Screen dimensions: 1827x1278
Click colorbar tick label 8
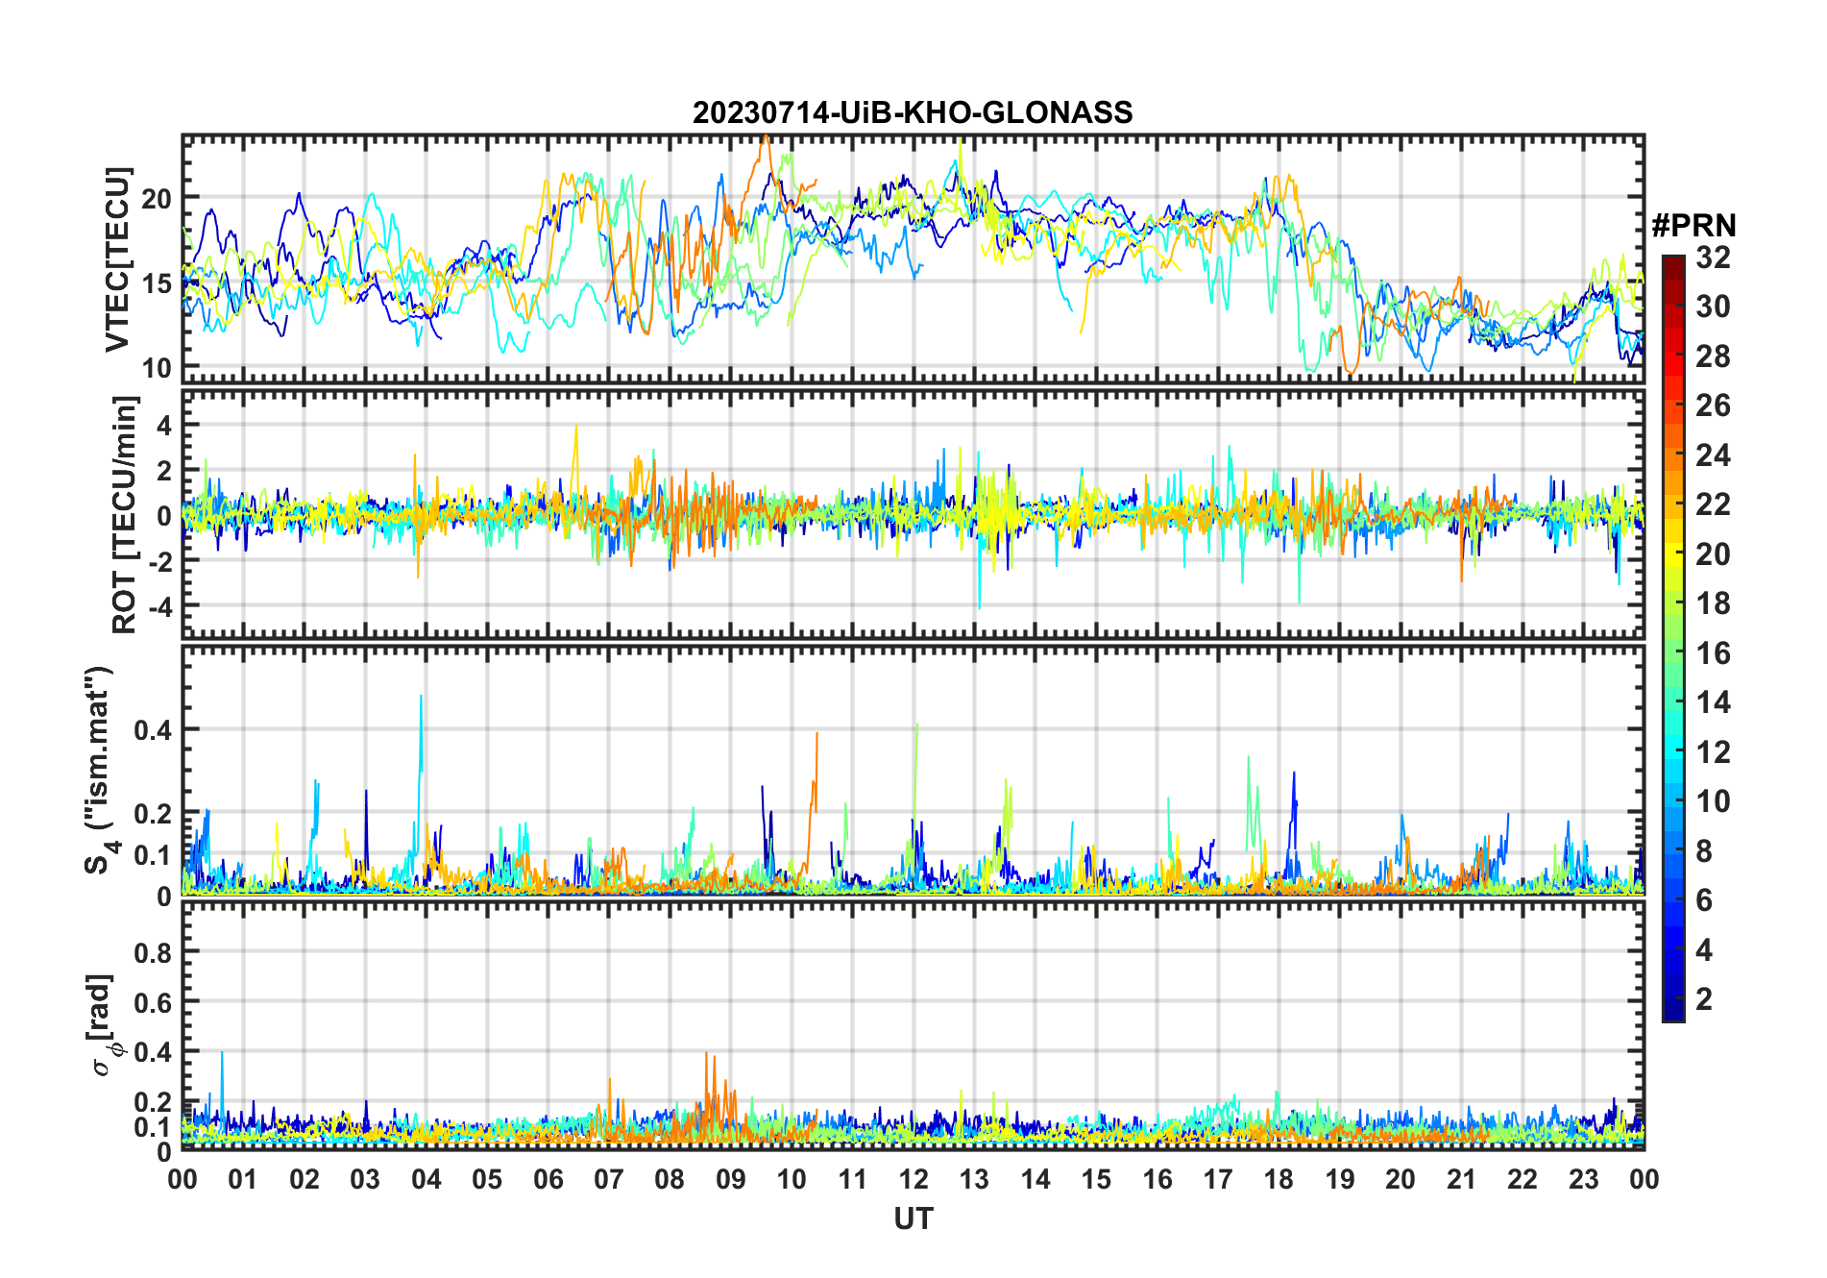pos(1704,850)
